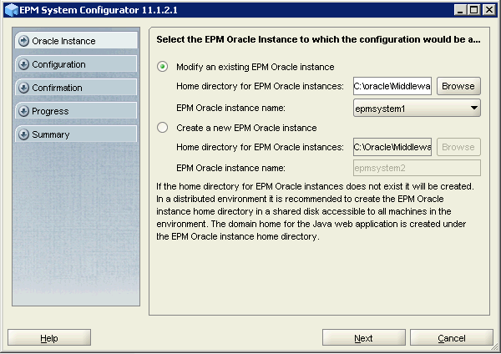Click the new instance home directory field
This screenshot has width=501, height=354.
pos(392,147)
